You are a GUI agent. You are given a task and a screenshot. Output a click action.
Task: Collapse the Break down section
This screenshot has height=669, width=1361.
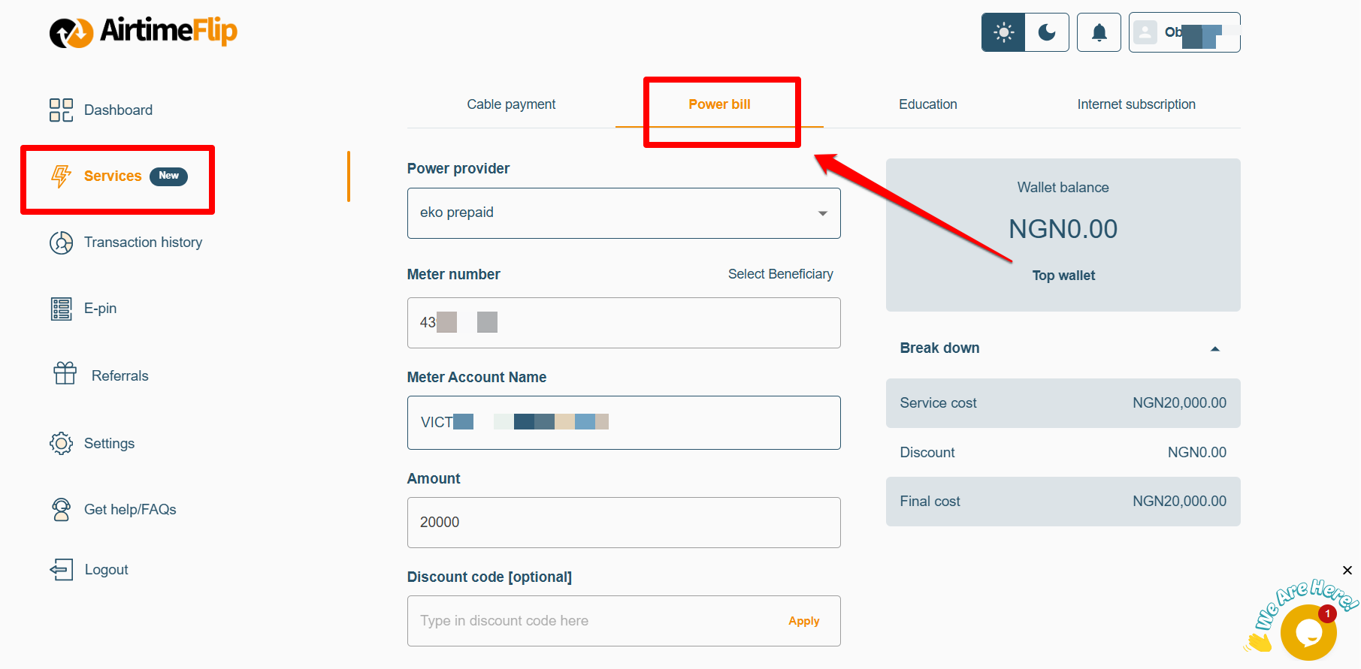click(x=1214, y=348)
